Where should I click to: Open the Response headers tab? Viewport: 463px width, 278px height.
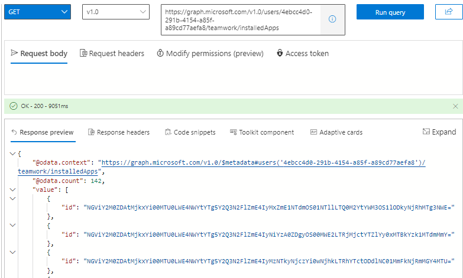click(119, 132)
